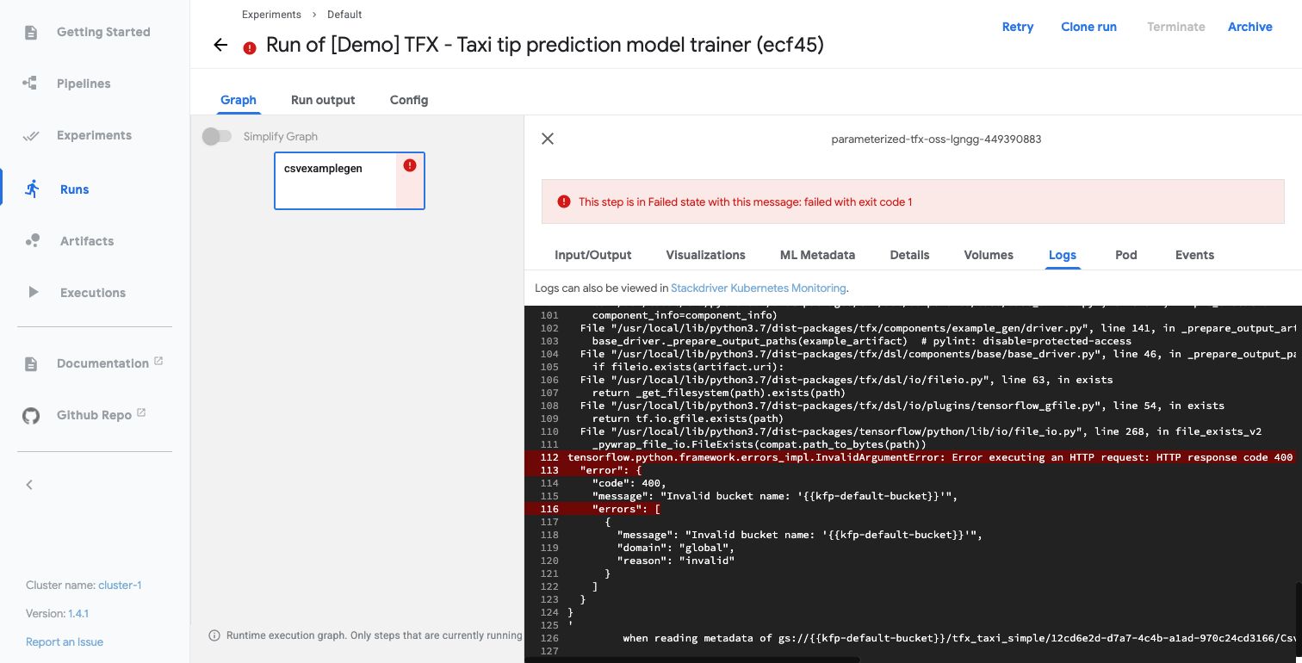Select the Logs tab
Screen dimensions: 1302x663
1063,255
